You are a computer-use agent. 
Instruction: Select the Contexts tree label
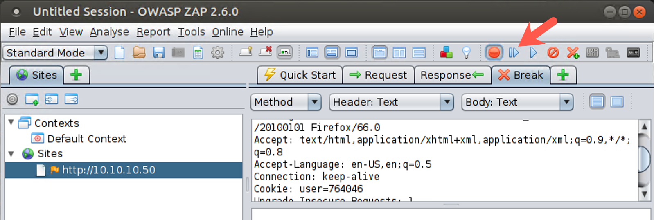pos(56,123)
